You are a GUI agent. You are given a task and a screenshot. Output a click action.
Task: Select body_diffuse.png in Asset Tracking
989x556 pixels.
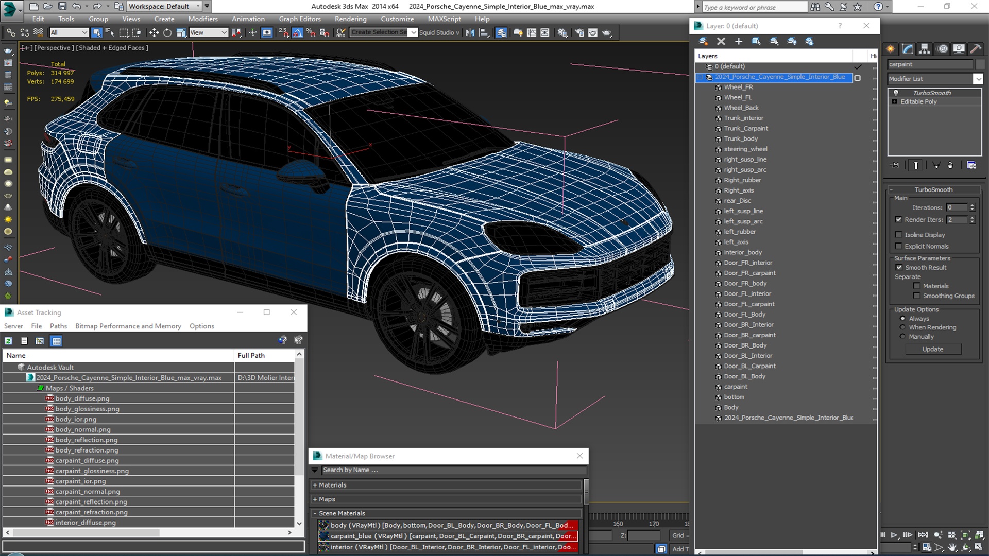[82, 398]
